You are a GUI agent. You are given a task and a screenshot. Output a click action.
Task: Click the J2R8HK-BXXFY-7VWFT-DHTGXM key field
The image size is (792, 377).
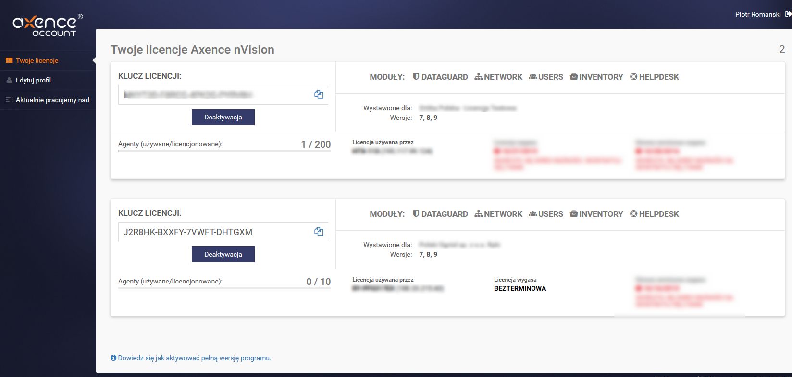[223, 232]
